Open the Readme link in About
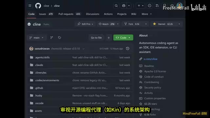The width and height of the screenshot is (210, 118). pyautogui.click(x=149, y=66)
